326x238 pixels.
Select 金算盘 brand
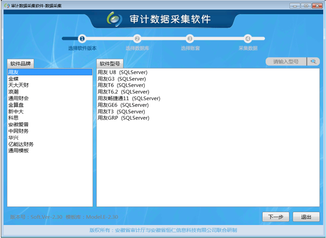tap(50, 105)
